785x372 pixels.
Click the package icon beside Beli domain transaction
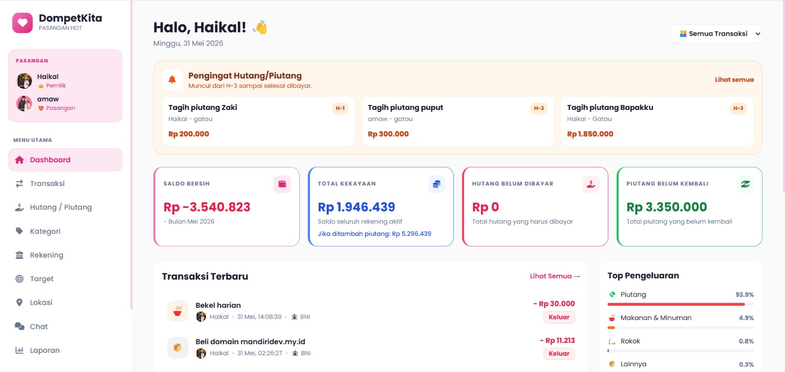click(x=178, y=347)
